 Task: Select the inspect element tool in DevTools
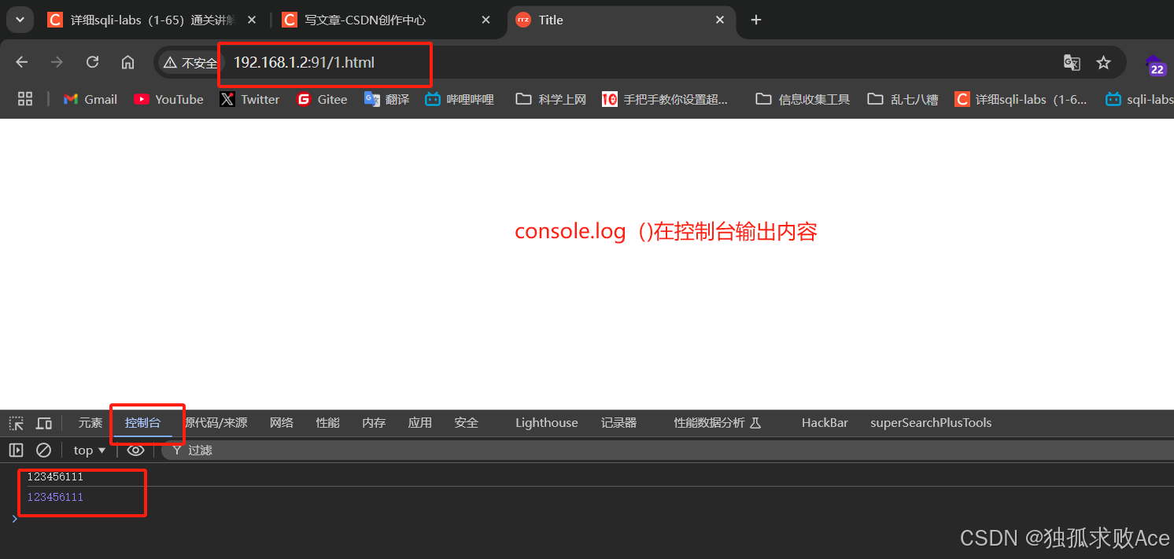pos(16,423)
